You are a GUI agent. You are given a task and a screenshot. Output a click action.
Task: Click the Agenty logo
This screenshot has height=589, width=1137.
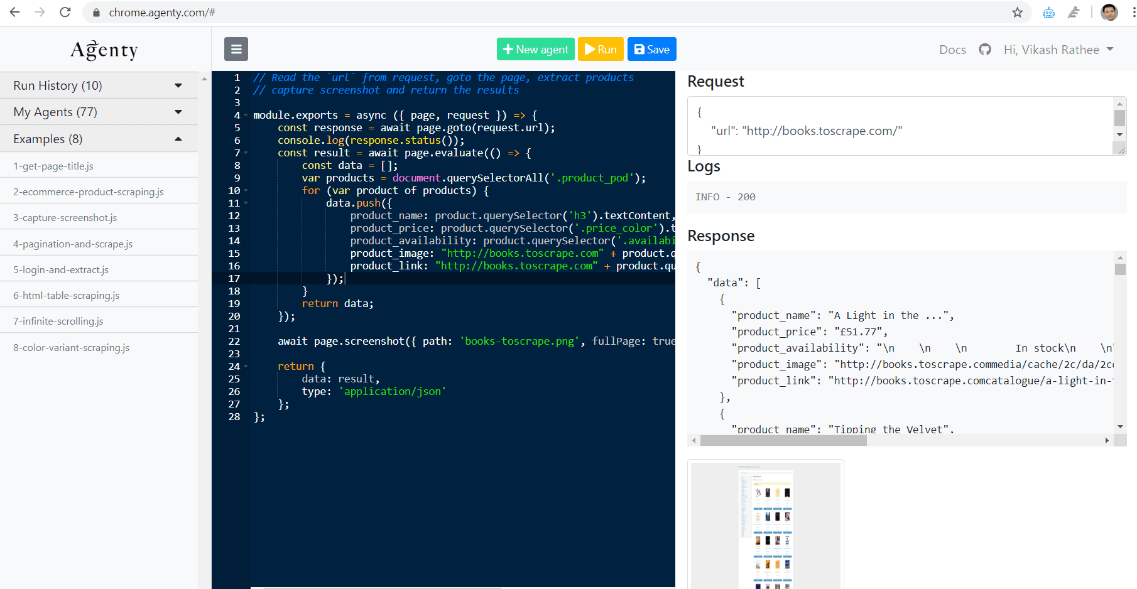[x=104, y=50]
